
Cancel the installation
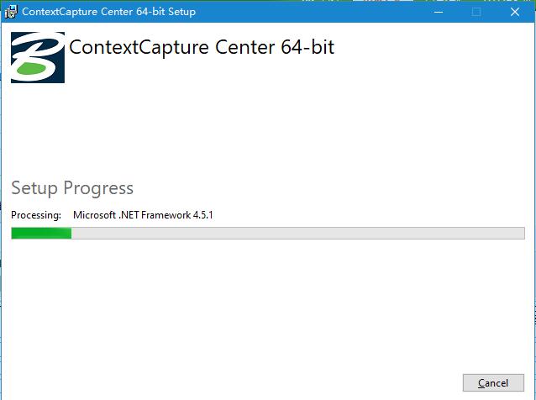tap(493, 383)
